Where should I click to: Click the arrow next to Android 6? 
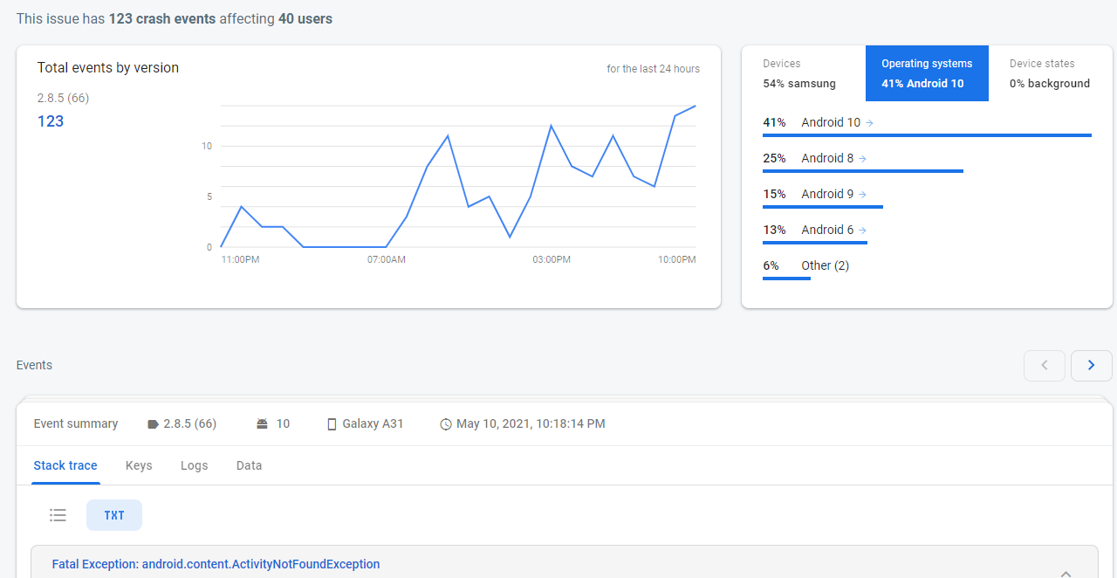[863, 231]
